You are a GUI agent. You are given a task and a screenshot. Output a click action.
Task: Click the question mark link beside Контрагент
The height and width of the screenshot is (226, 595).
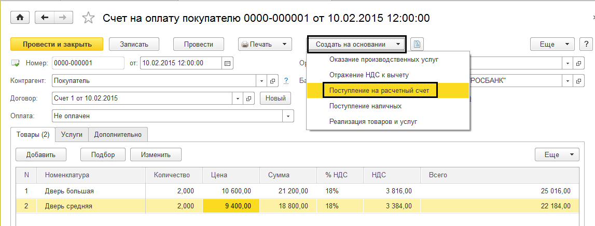pyautogui.click(x=286, y=81)
